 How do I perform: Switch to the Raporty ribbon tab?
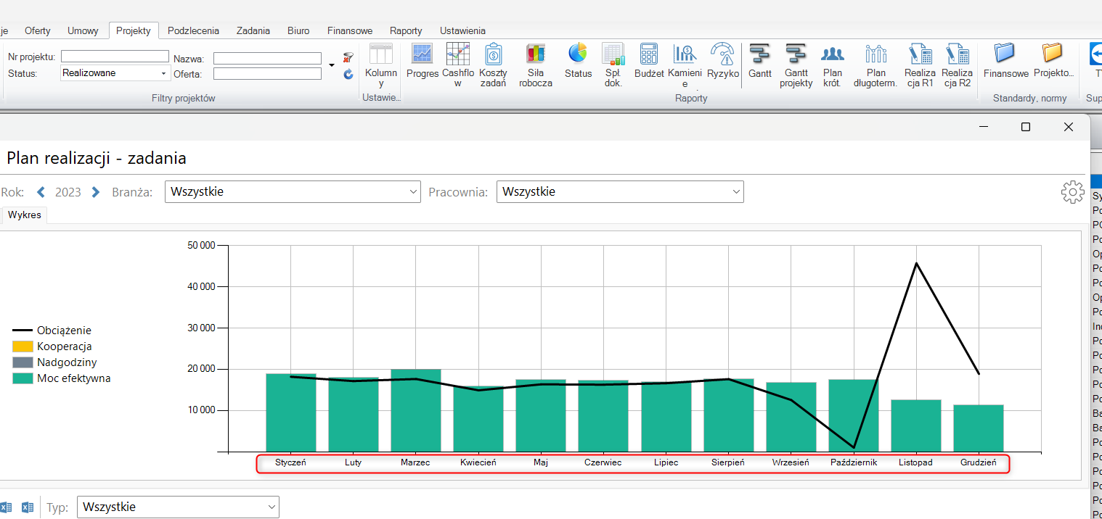point(406,30)
